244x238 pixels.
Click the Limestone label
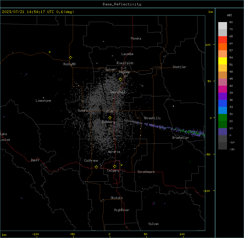(x=43, y=101)
